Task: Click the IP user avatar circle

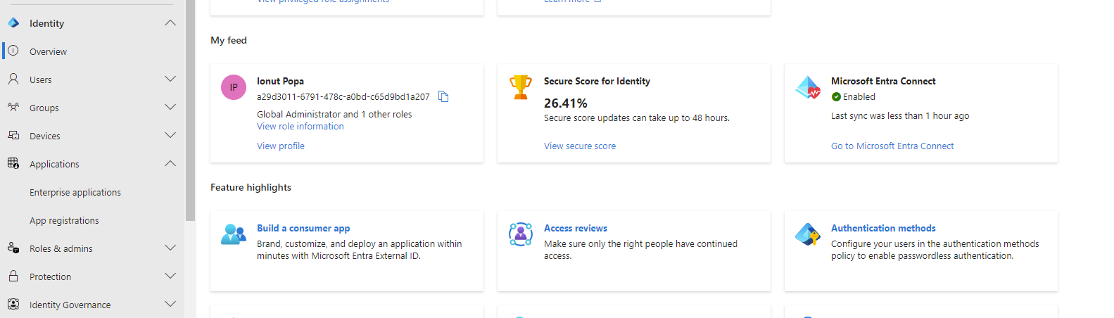Action: click(234, 87)
